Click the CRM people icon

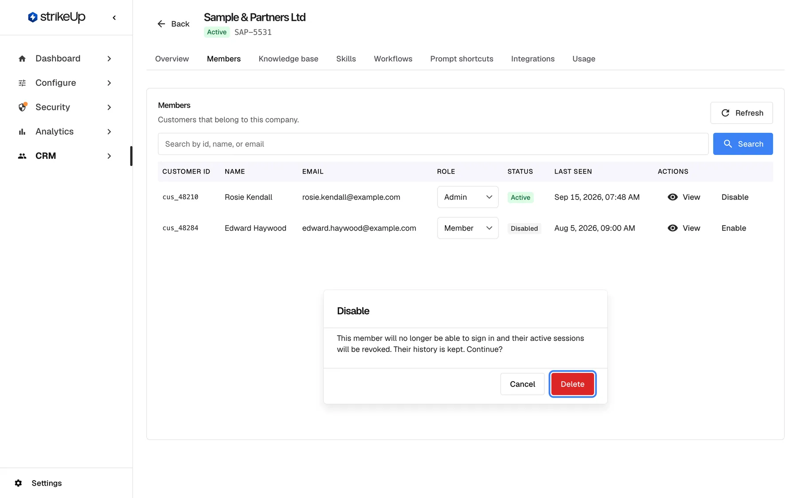(x=22, y=156)
